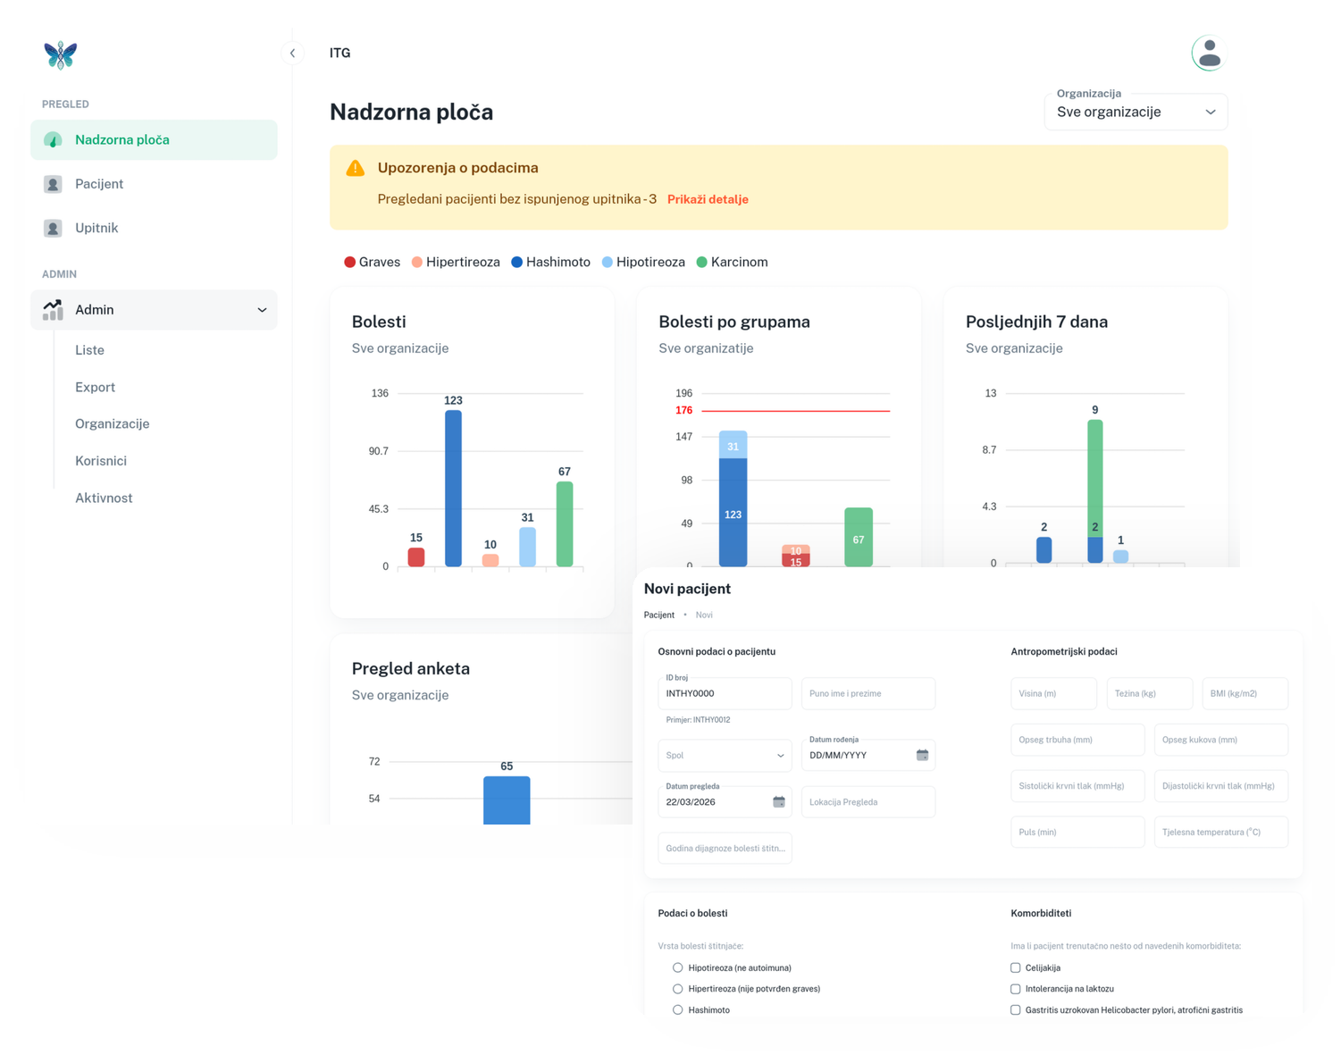Open the Organizacije admin submenu item
The height and width of the screenshot is (1055, 1341).
[x=112, y=424]
